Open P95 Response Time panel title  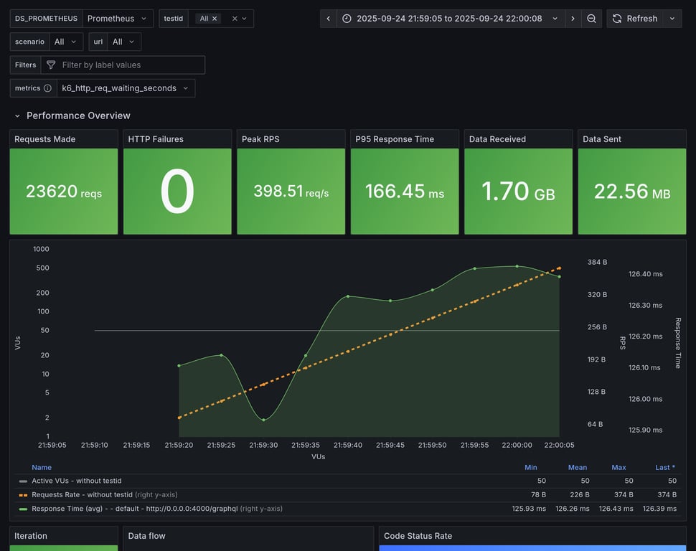point(395,139)
